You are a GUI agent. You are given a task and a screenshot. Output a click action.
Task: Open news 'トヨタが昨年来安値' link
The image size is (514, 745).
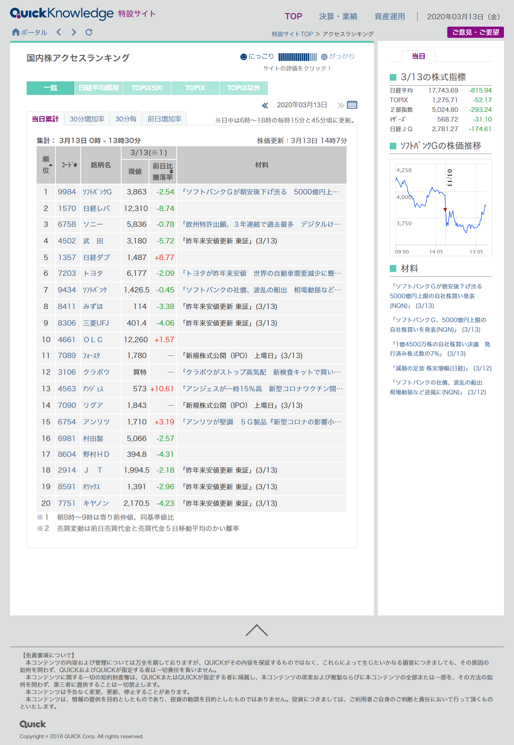[261, 273]
